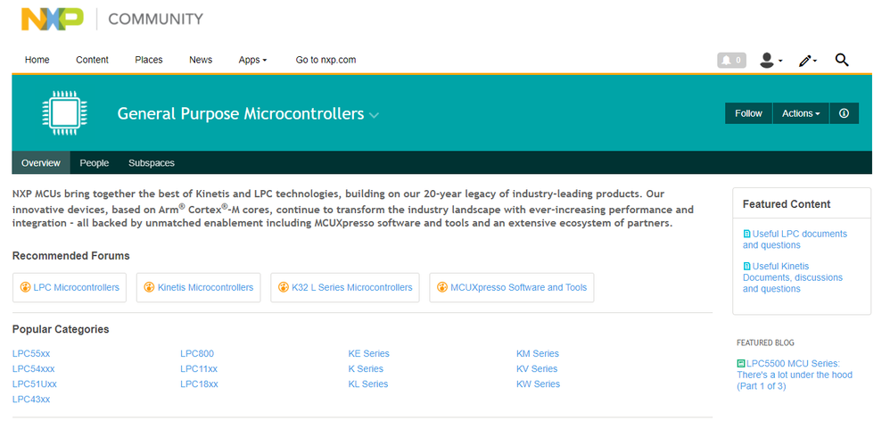Screen dimensions: 890x429
Task: Open the LPC55xx category link
Action: coord(31,353)
